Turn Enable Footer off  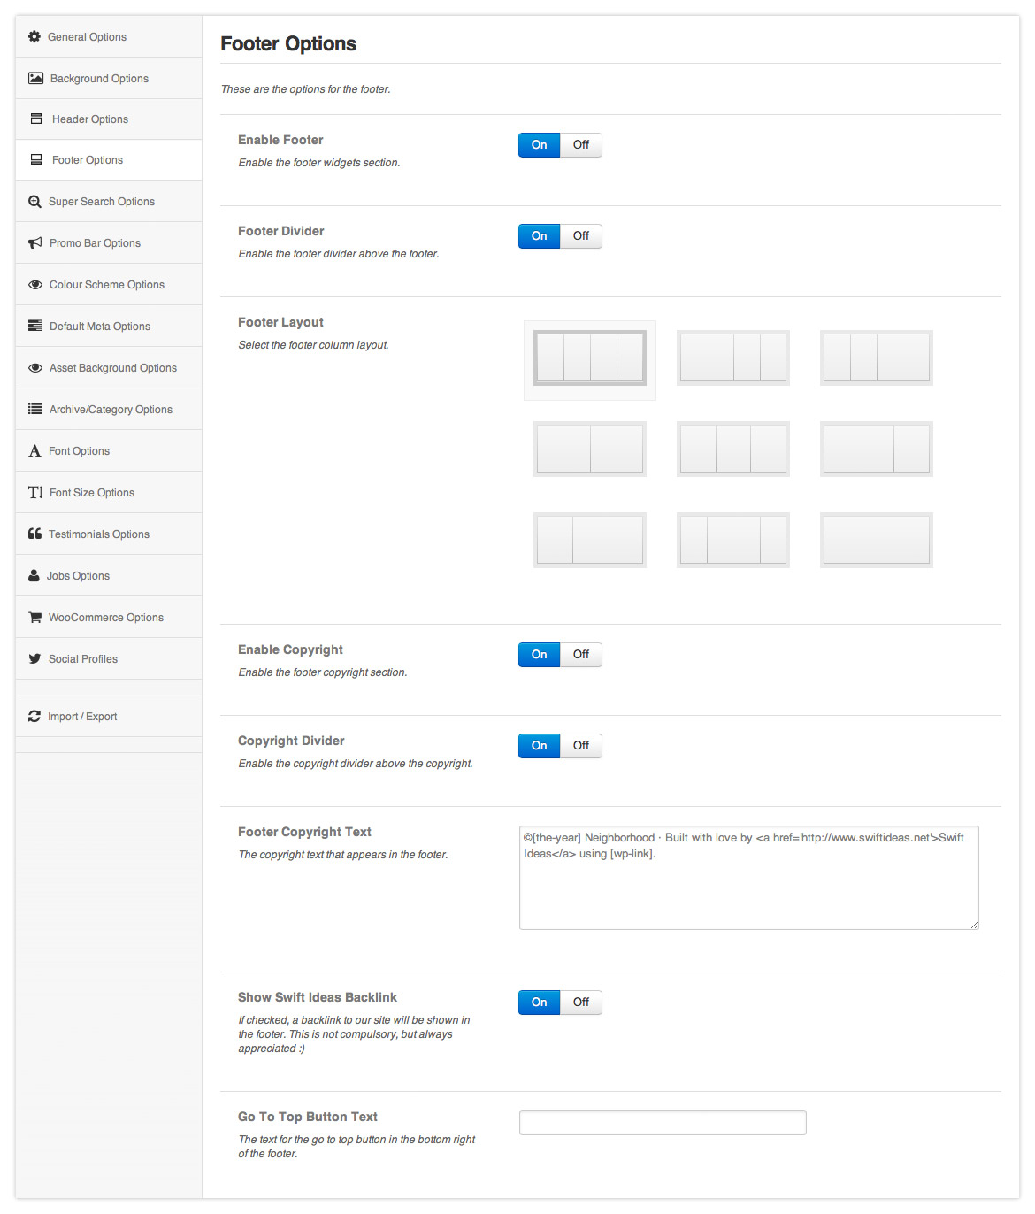[580, 145]
